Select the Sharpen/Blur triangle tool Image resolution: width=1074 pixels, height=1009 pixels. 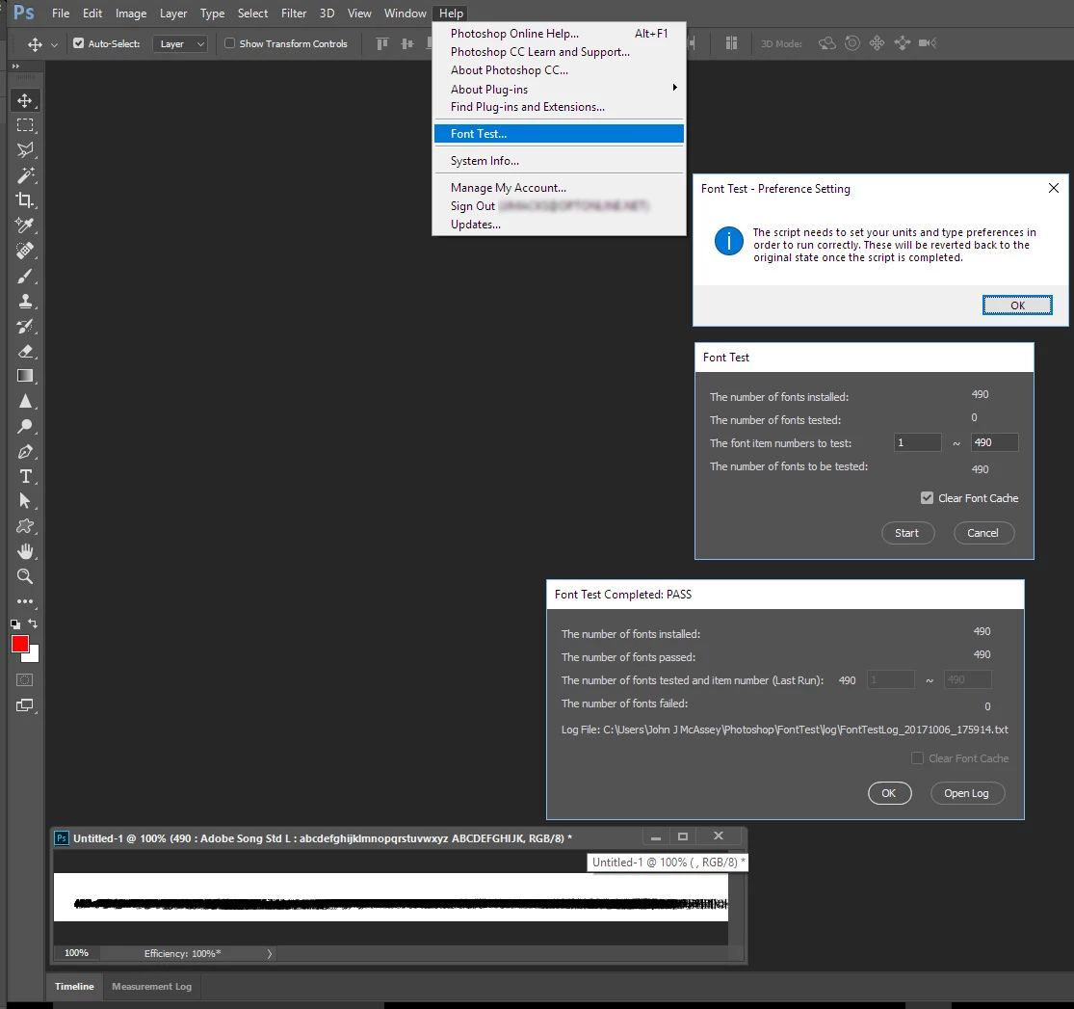(25, 401)
